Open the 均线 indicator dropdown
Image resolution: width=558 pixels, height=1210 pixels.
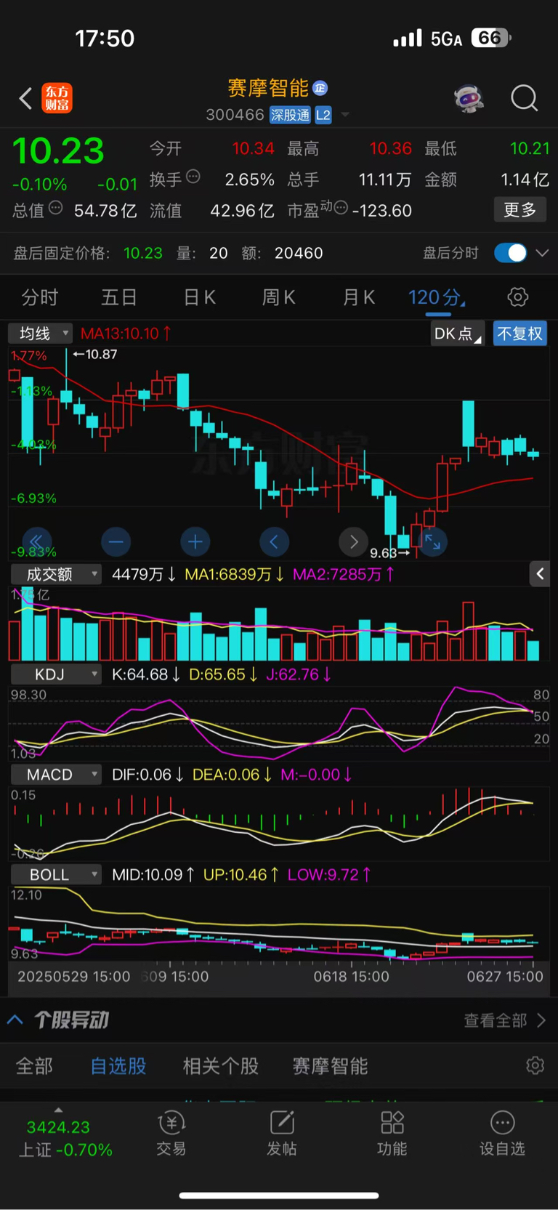pos(40,334)
